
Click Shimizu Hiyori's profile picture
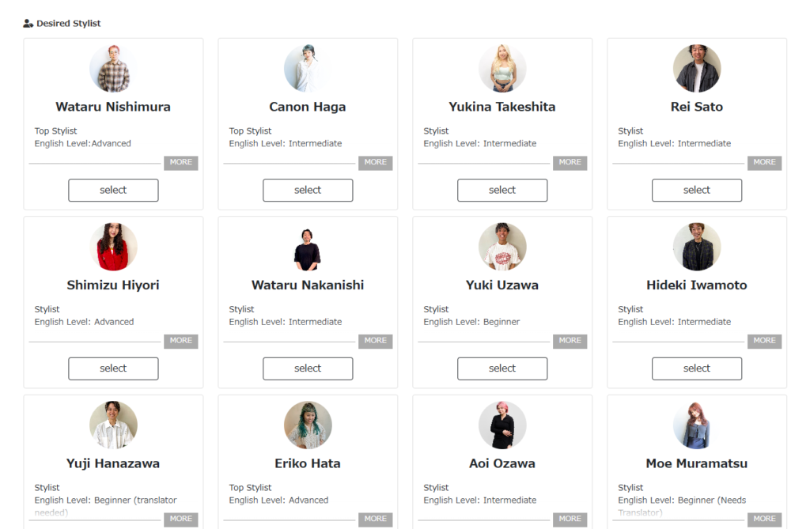click(x=113, y=247)
